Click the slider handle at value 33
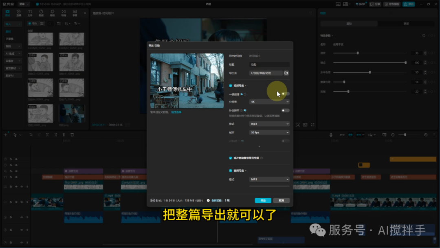 tap(358, 53)
